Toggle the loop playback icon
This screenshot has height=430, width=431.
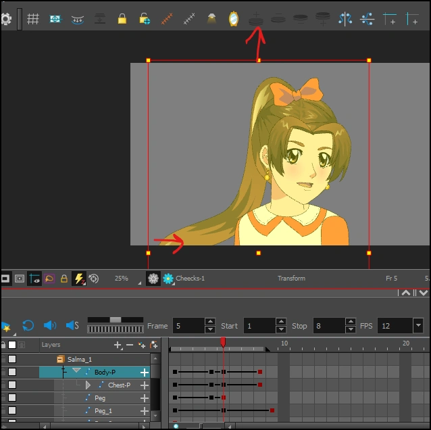click(28, 325)
